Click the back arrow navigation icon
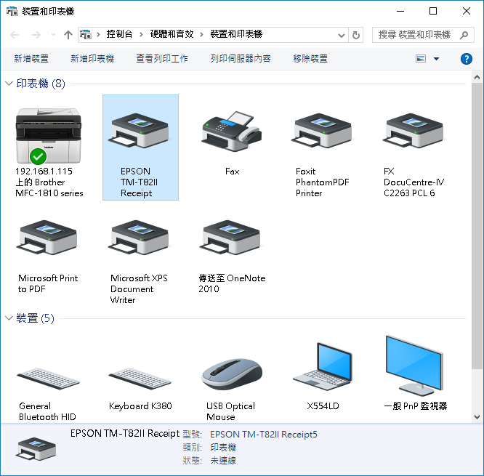 click(x=15, y=35)
